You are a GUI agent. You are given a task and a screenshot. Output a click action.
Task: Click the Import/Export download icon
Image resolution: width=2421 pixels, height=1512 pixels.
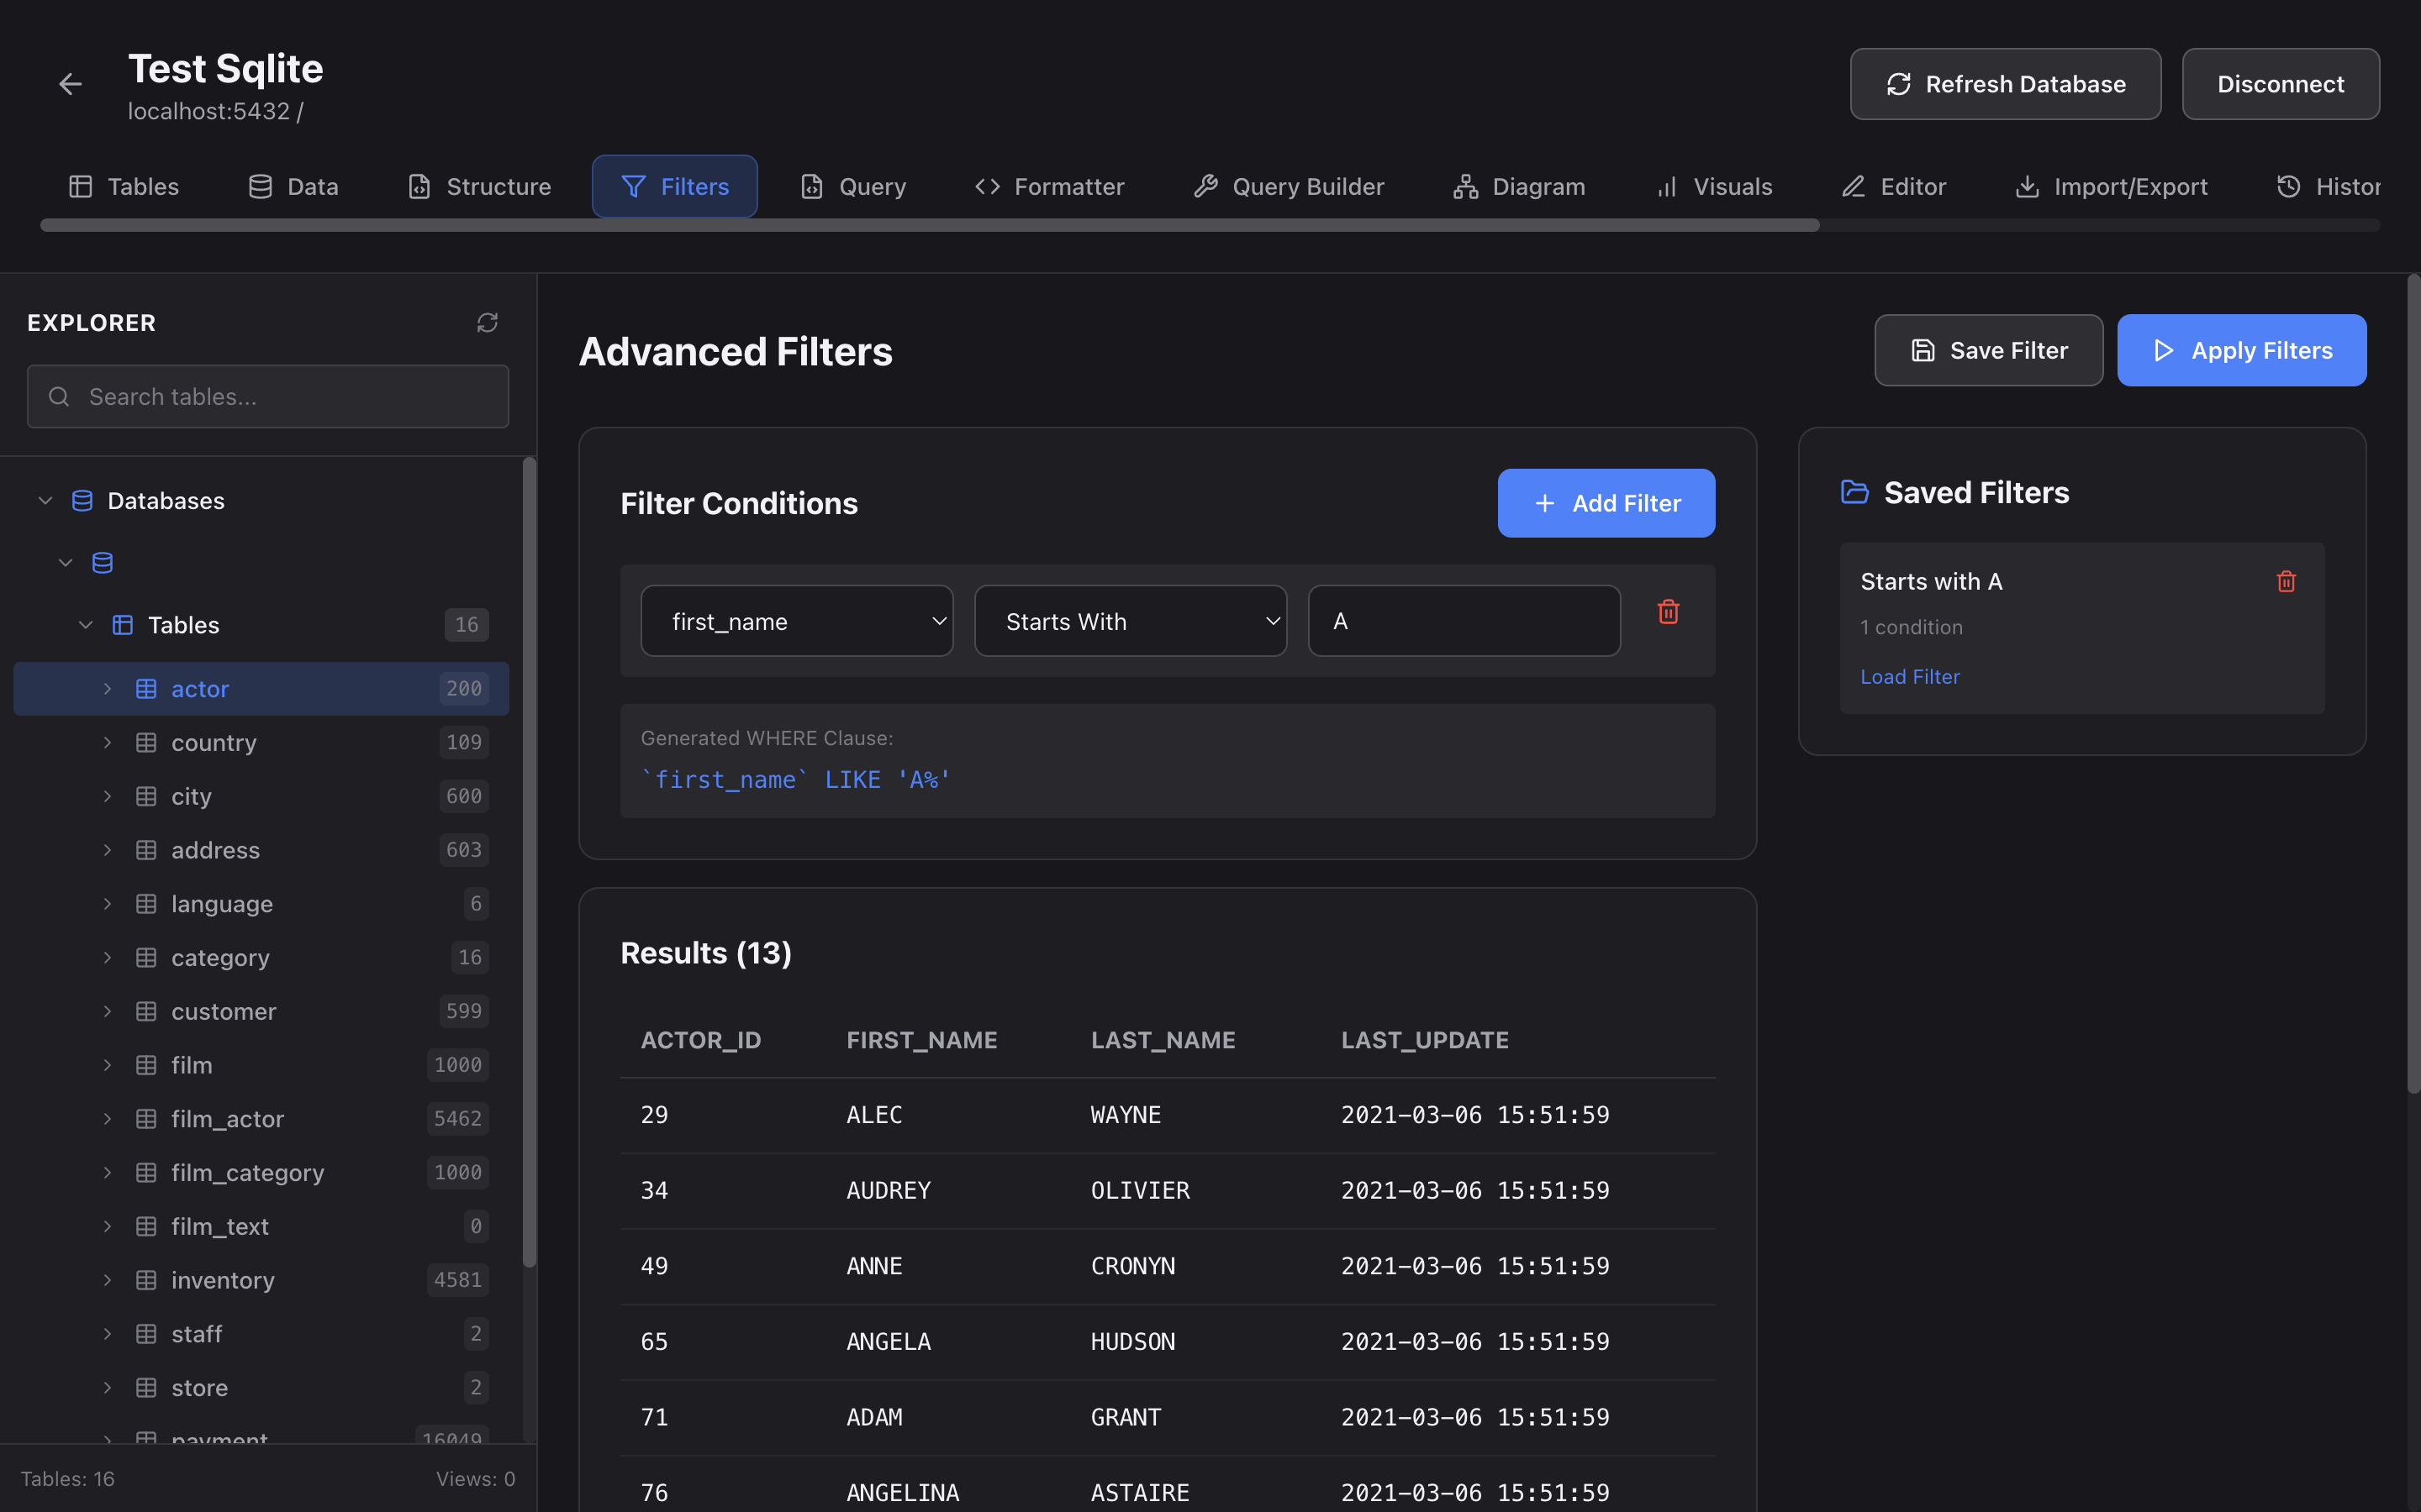(2028, 186)
